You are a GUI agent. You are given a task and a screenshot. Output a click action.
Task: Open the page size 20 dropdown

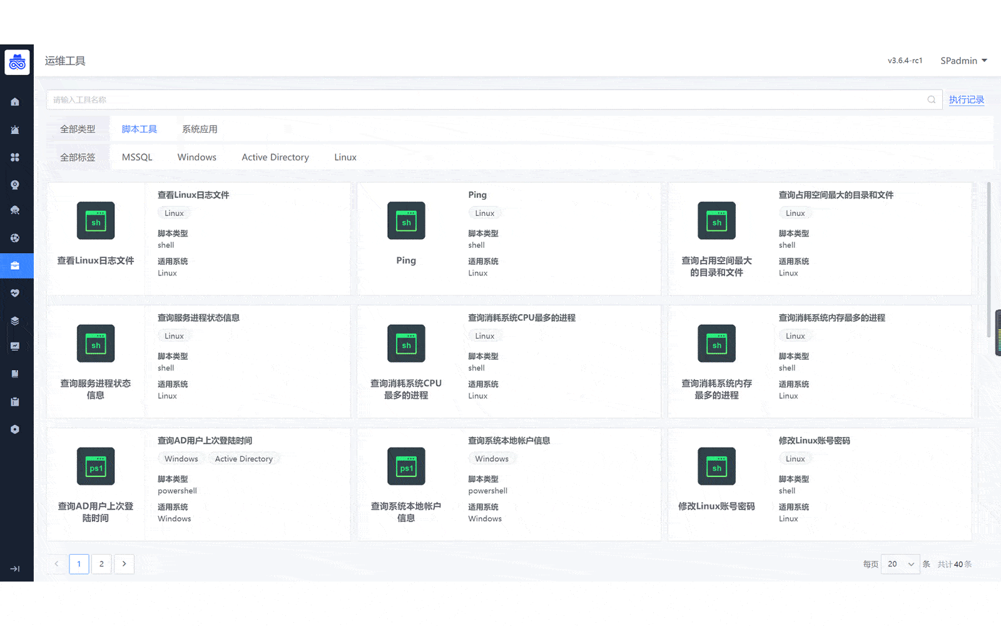[x=900, y=564]
